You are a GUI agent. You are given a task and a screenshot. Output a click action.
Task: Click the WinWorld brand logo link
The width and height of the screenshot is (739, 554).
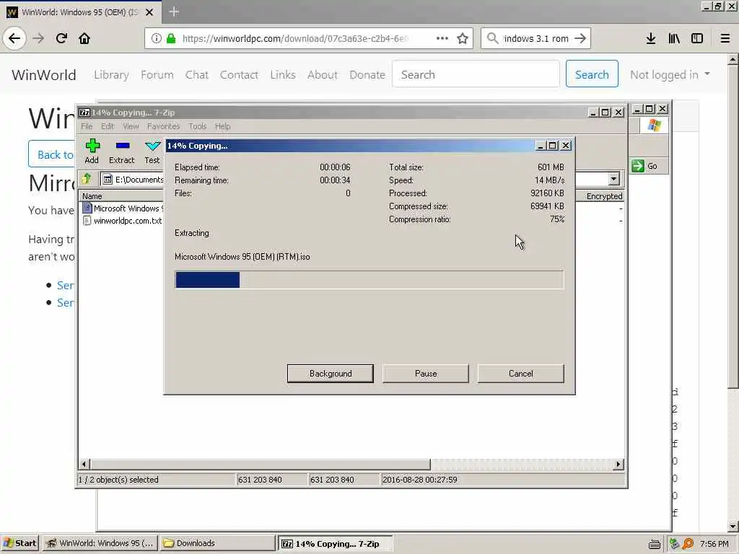click(44, 75)
